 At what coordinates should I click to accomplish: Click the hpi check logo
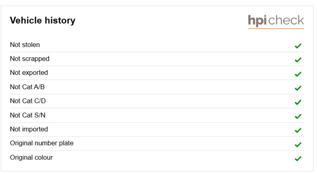tap(276, 21)
